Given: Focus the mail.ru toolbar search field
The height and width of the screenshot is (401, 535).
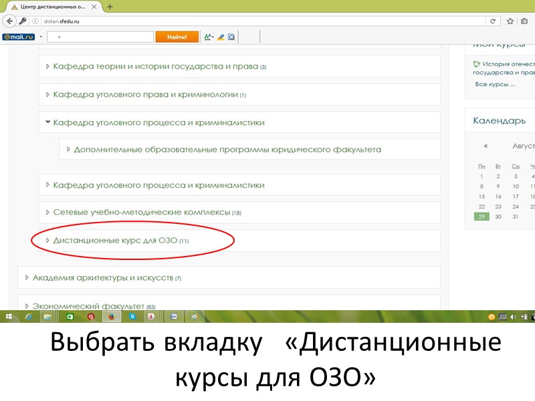Looking at the screenshot, I should [100, 37].
